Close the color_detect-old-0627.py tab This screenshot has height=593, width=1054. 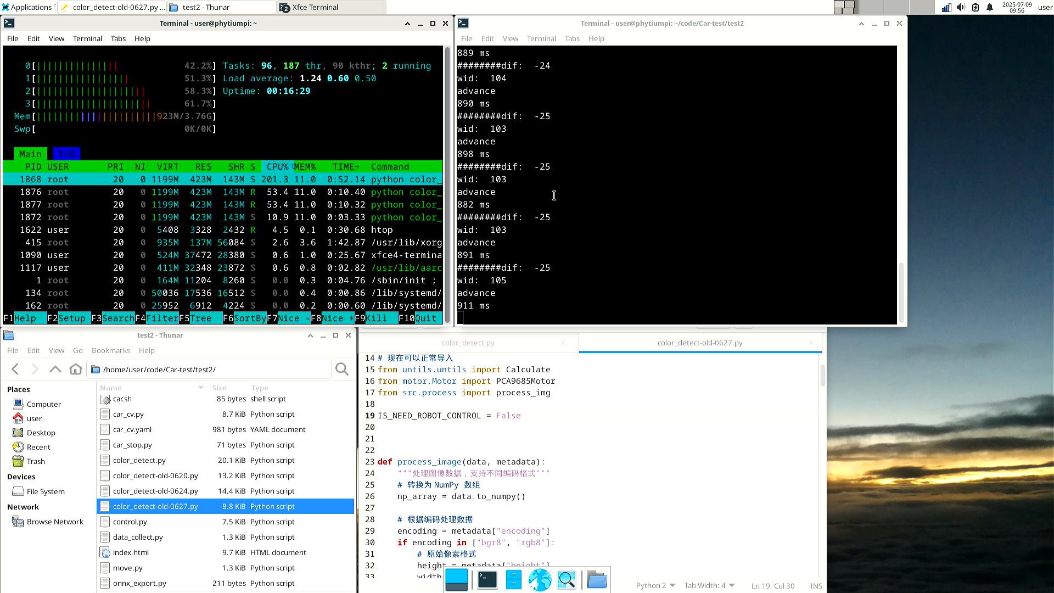pyautogui.click(x=811, y=343)
